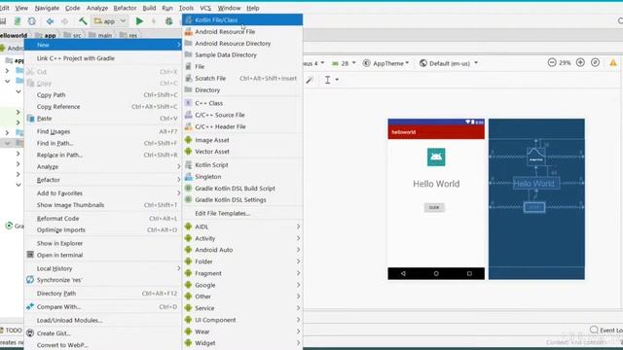Choose Kotlin Script from New submenu
This screenshot has width=623, height=350.
pos(242,164)
